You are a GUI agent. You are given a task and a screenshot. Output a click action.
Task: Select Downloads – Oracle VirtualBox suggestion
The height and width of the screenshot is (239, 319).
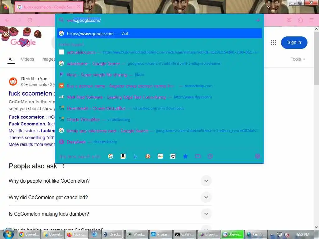tap(159, 108)
